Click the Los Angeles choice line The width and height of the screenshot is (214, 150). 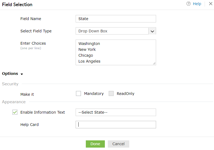coord(89,61)
